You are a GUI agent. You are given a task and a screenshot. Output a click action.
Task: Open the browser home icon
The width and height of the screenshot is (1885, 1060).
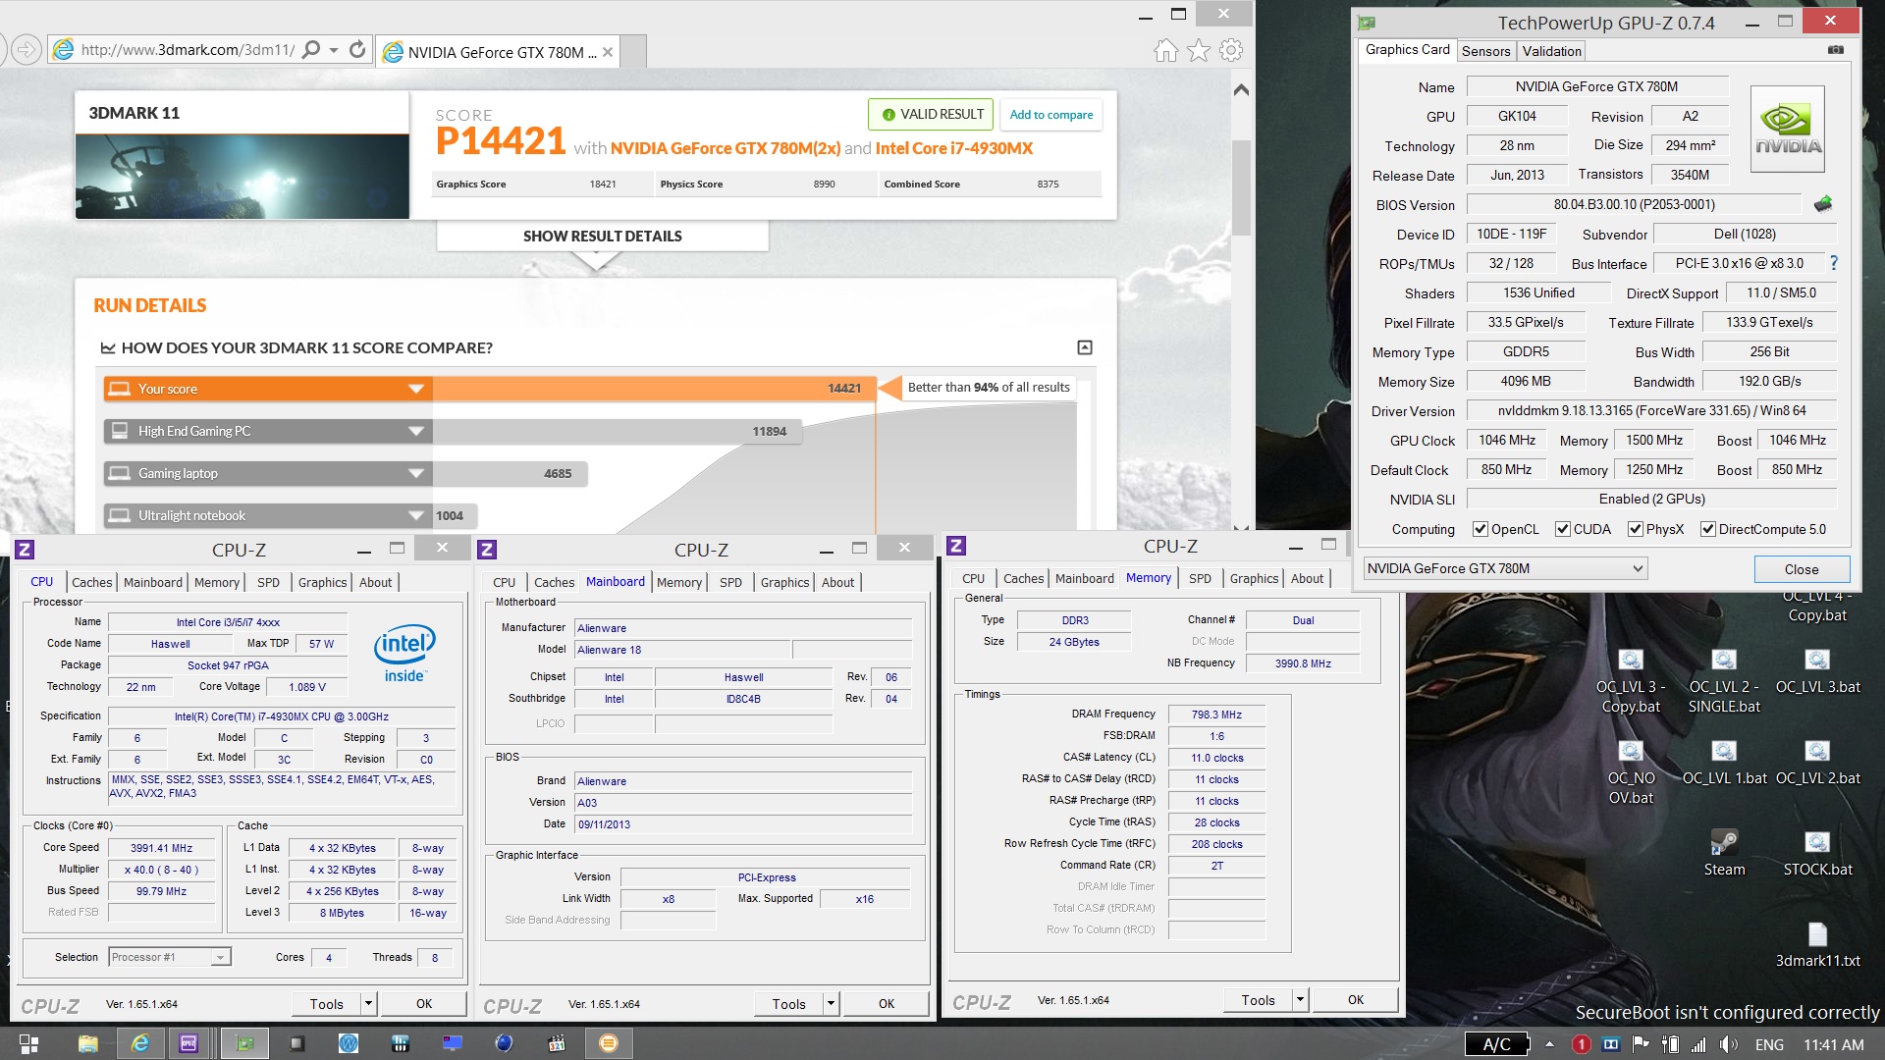pos(1165,50)
